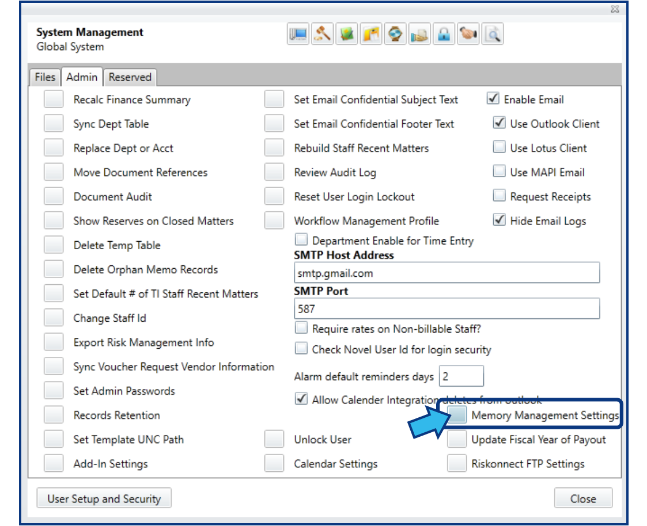
Task: Open the green notebook toolbar icon
Action: click(347, 35)
